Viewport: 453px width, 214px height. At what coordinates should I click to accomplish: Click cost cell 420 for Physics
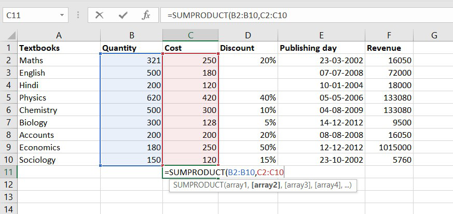point(190,97)
